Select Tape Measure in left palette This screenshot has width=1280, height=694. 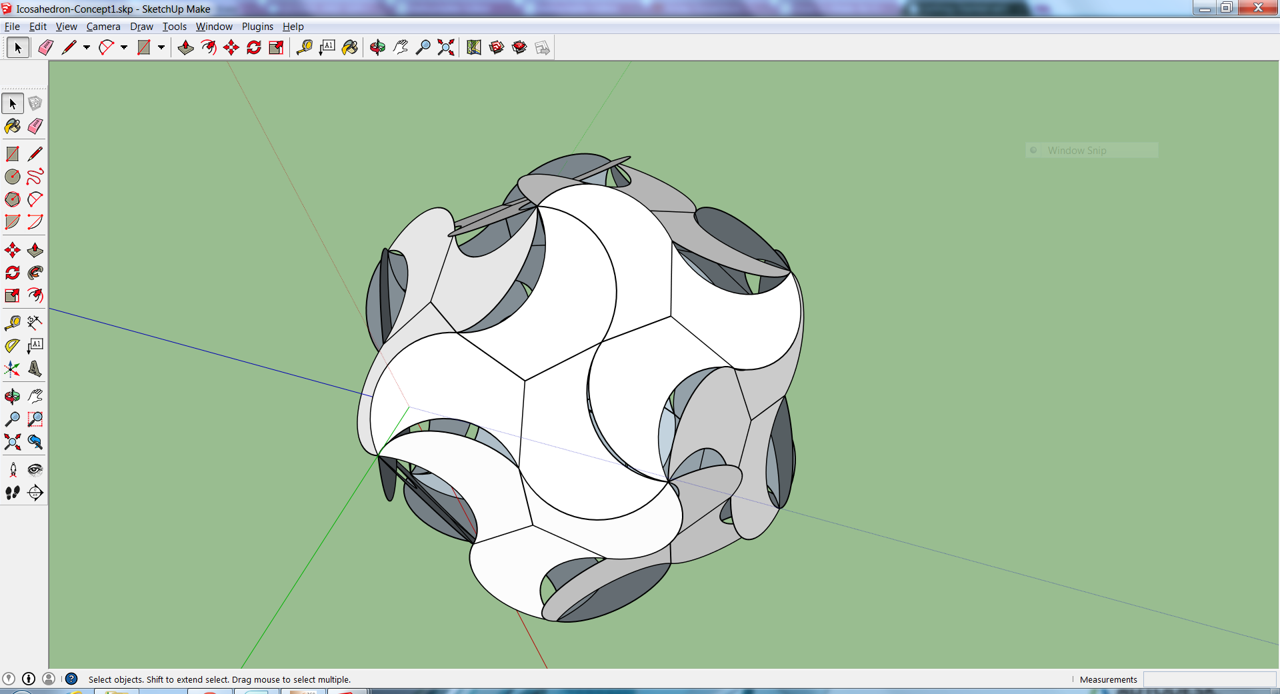coord(13,323)
